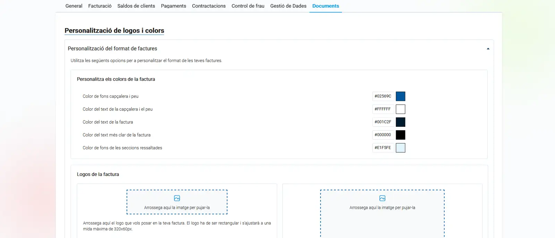Focus the #E1F5FE hex color field
This screenshot has width=555, height=238.
[383, 148]
